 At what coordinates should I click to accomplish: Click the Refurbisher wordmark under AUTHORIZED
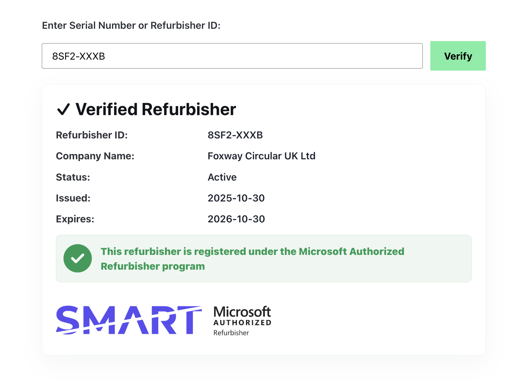click(x=231, y=332)
